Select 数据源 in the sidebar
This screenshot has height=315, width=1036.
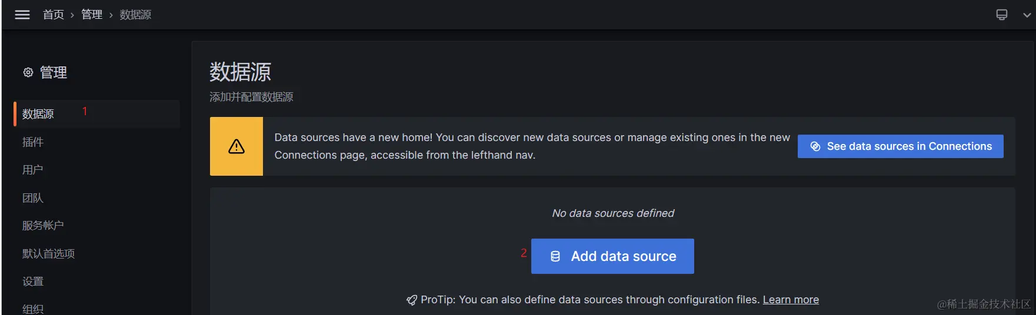tap(97, 114)
